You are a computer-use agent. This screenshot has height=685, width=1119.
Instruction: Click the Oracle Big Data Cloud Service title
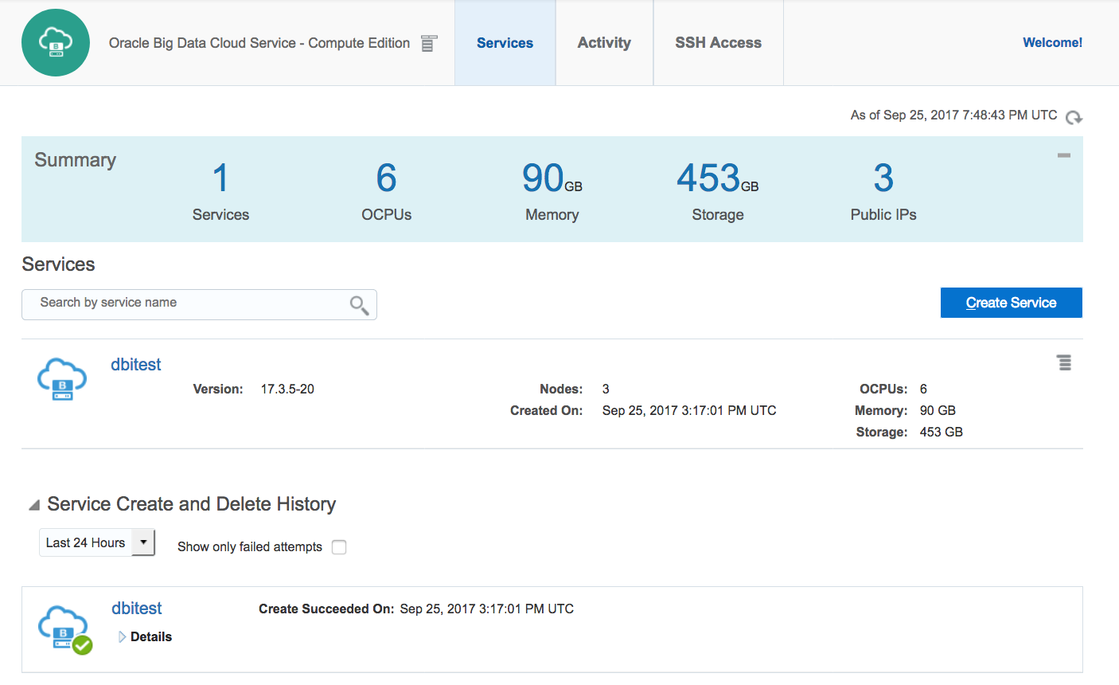[x=259, y=43]
